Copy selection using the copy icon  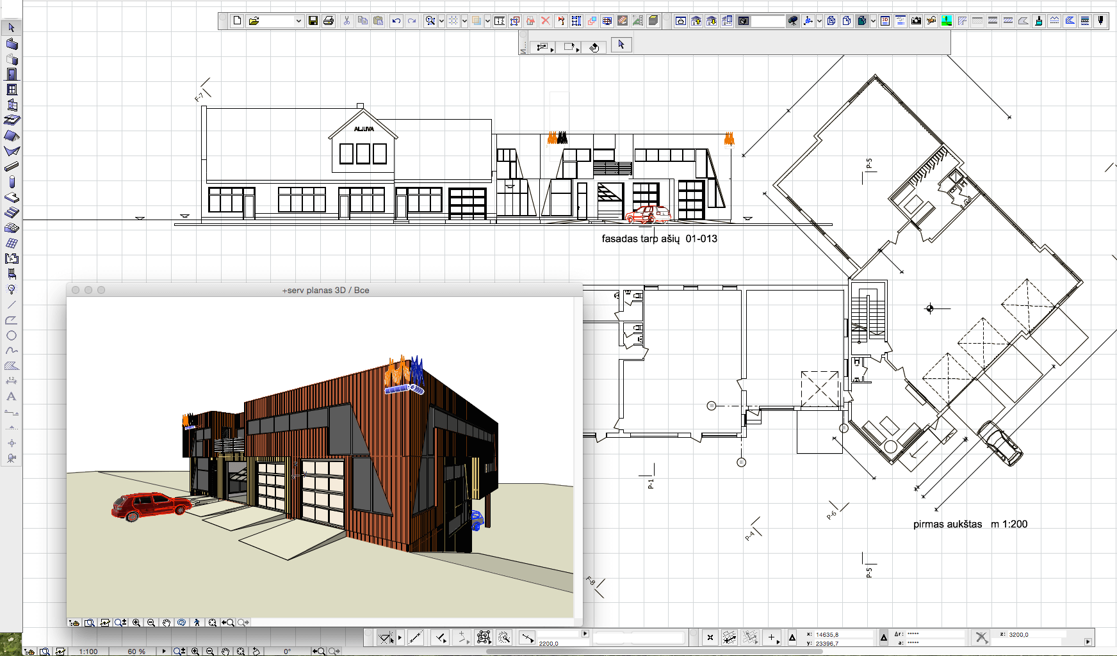[363, 20]
